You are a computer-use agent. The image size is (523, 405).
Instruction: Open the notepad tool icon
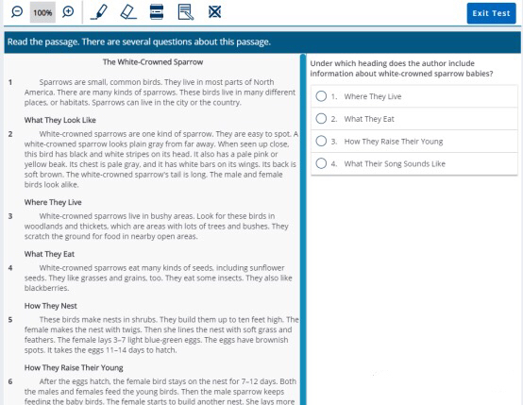coord(186,12)
